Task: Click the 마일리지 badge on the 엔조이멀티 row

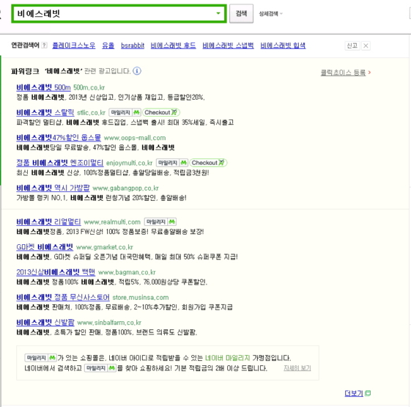Action: tap(172, 163)
